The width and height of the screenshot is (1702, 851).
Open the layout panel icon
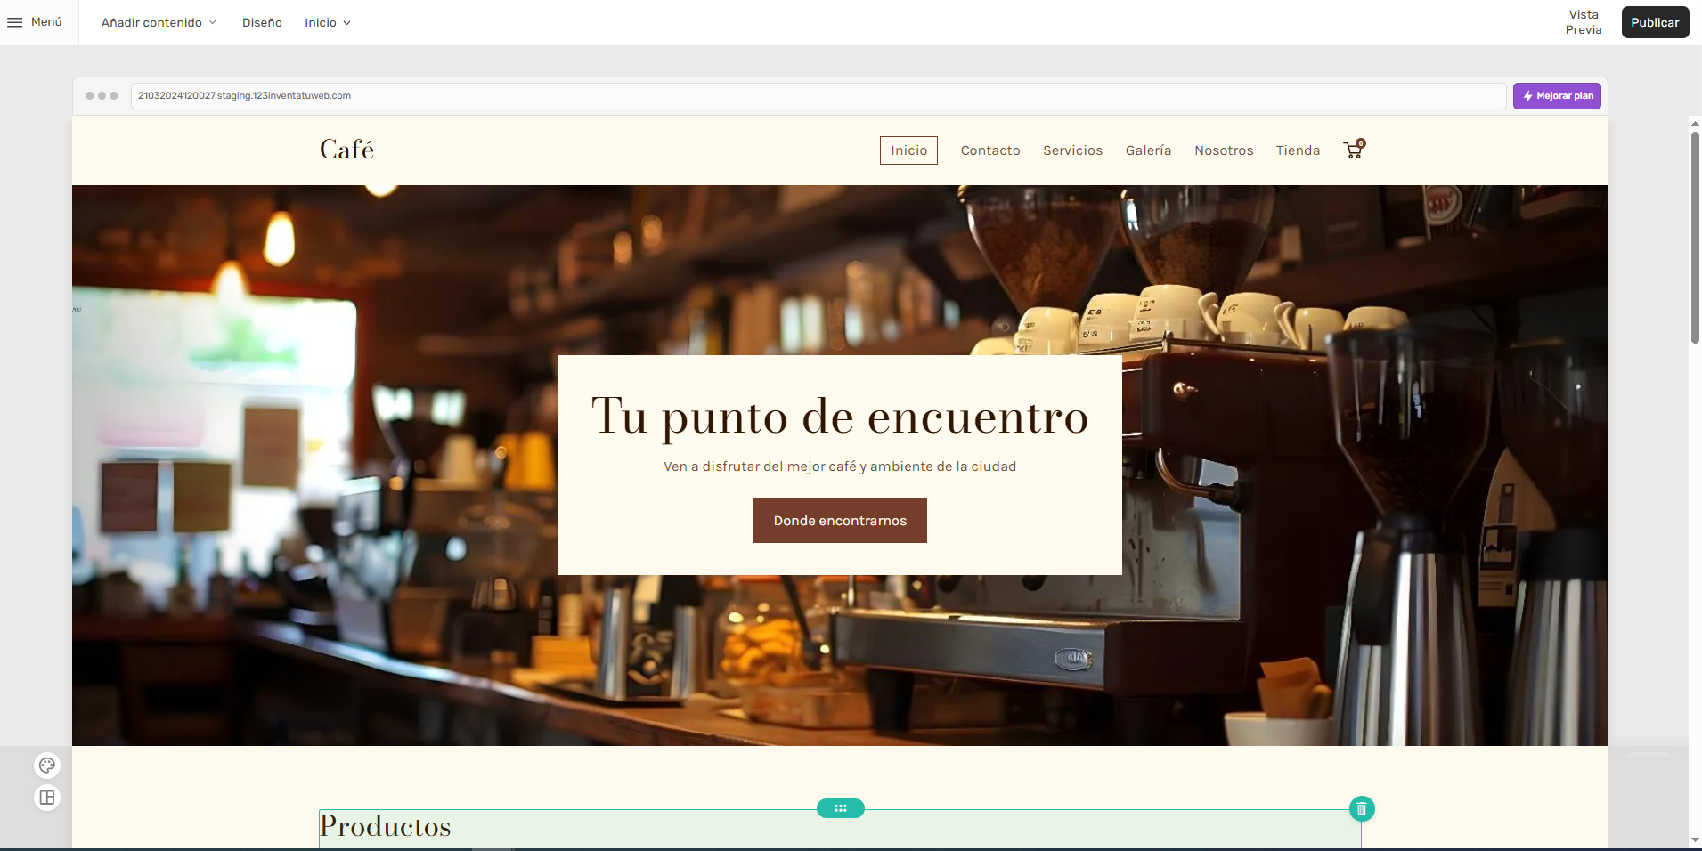pyautogui.click(x=47, y=798)
